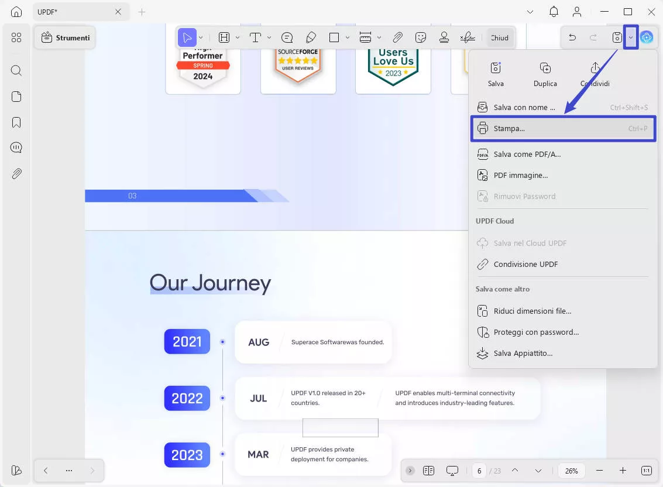Select the stamp tool
The image size is (663, 487).
click(444, 37)
